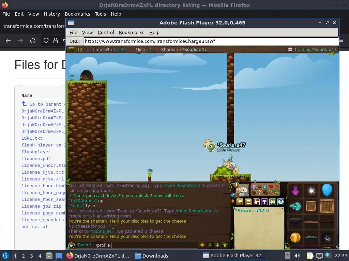Open Flash Player Control menu

[106, 32]
